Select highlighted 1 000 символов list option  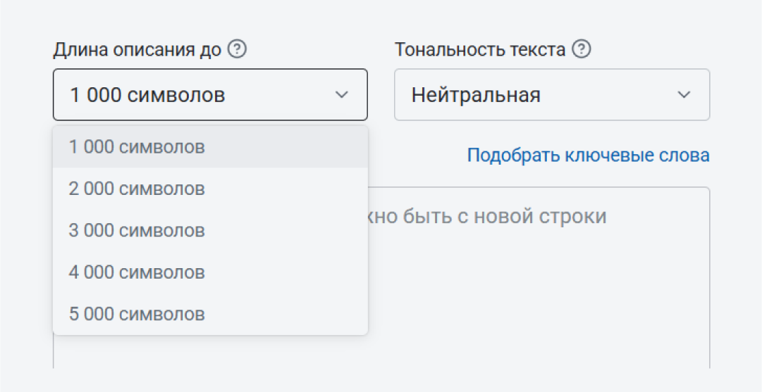tap(211, 146)
